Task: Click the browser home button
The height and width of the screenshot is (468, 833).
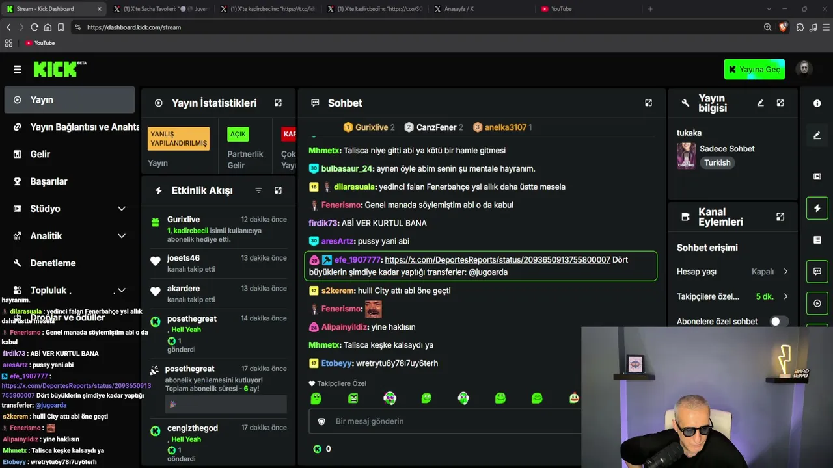Action: click(x=48, y=27)
